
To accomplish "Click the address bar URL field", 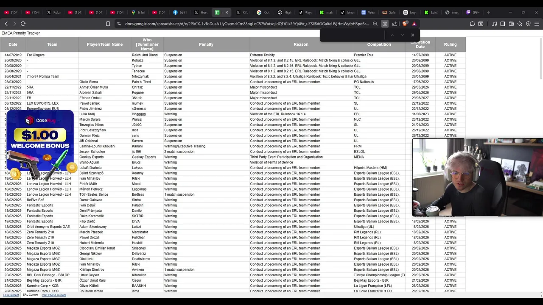I will click(247, 24).
